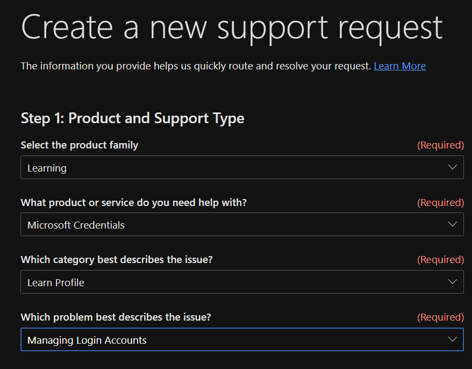Image resolution: width=472 pixels, height=369 pixels.
Task: Click the 'Select the product family' label
Action: click(x=80, y=145)
